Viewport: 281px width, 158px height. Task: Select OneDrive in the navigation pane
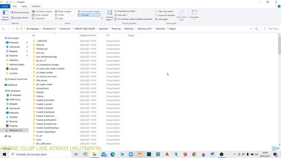click(12, 85)
